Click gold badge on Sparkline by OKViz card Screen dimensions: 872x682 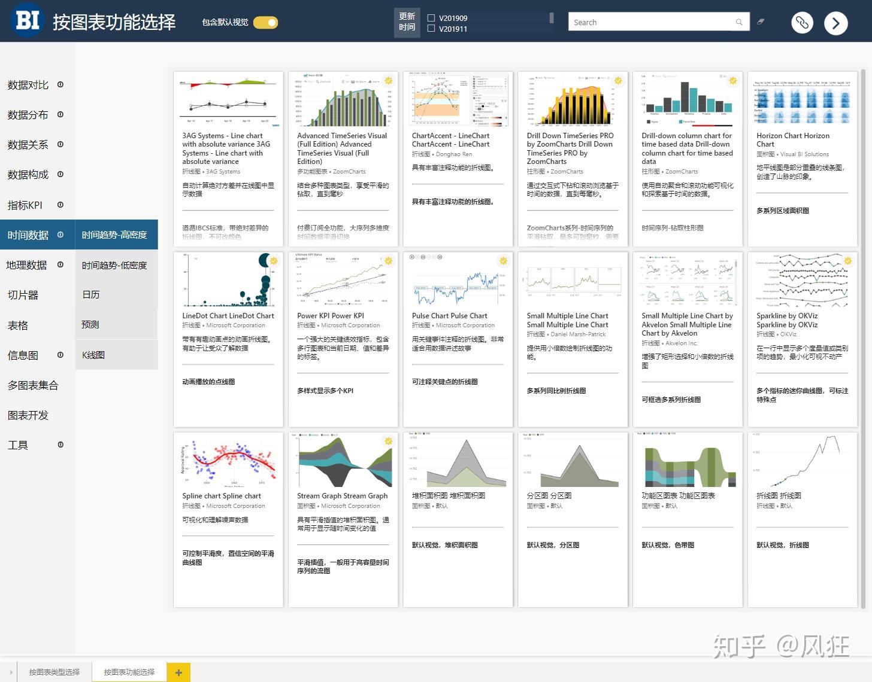pos(847,261)
